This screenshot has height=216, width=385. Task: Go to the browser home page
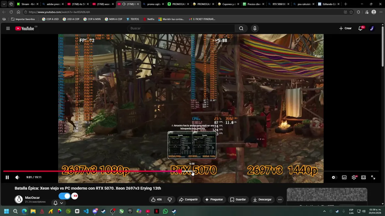(x=18, y=12)
